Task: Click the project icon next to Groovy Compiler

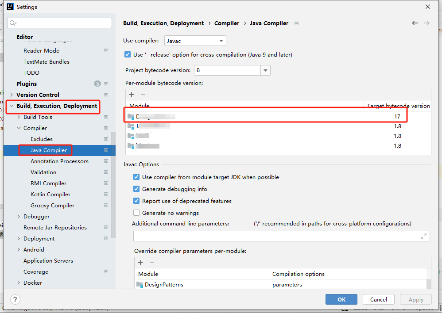Action: (106, 205)
